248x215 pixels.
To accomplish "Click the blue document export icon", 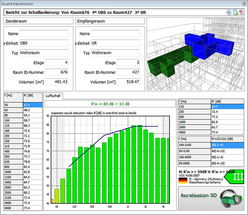I will click(x=235, y=12).
